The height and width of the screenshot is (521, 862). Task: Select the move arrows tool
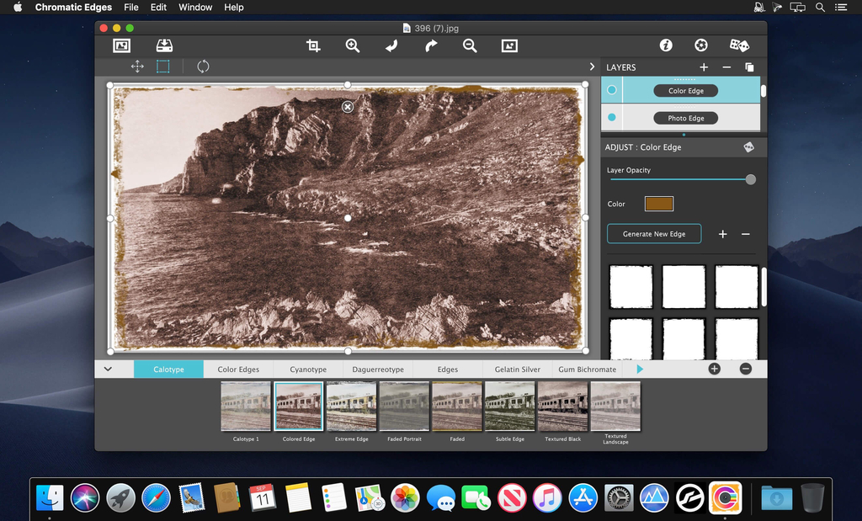[x=136, y=66]
